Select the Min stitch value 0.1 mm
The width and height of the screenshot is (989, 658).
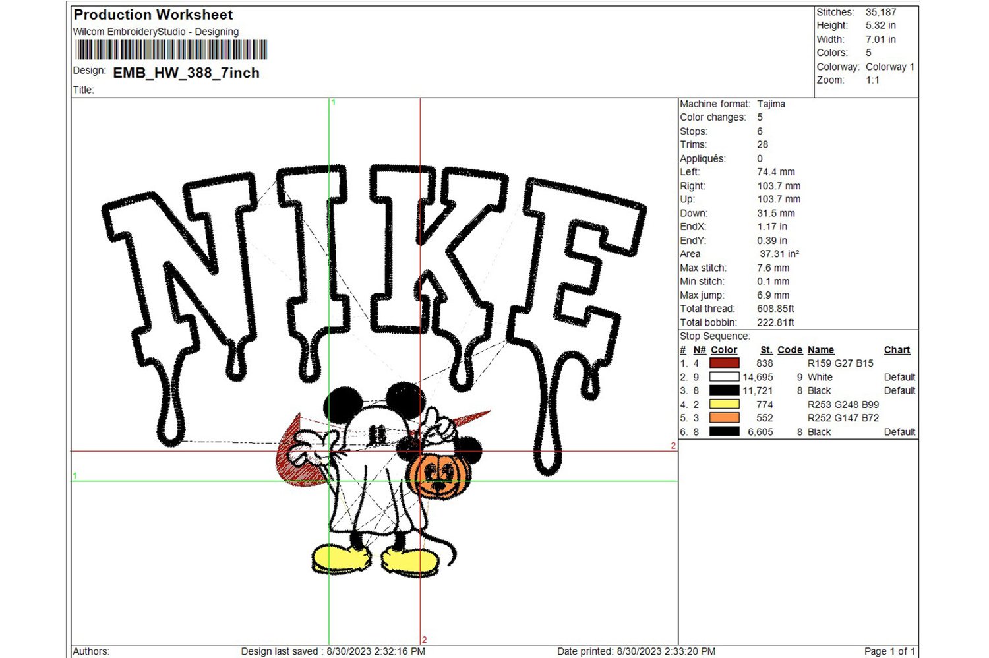click(x=773, y=282)
